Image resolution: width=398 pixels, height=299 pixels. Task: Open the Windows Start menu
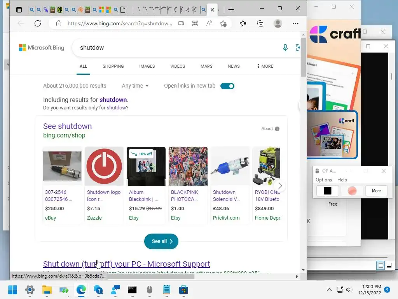(13, 290)
